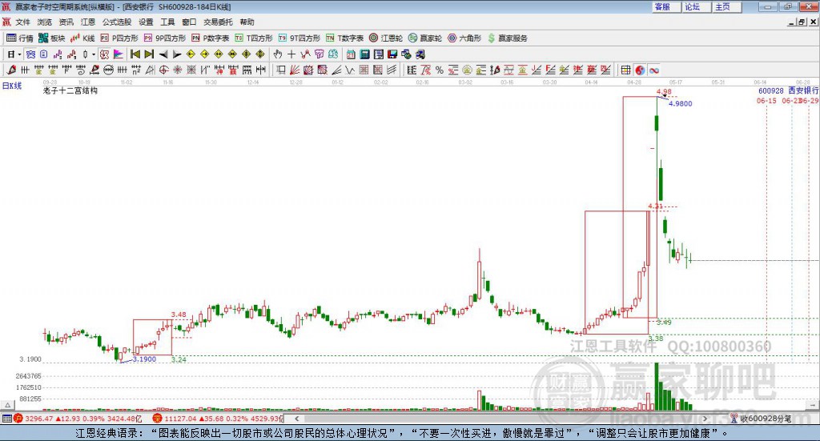Click the 4.9800 high price label
Viewport: 820px width, 441px height.
click(x=681, y=103)
